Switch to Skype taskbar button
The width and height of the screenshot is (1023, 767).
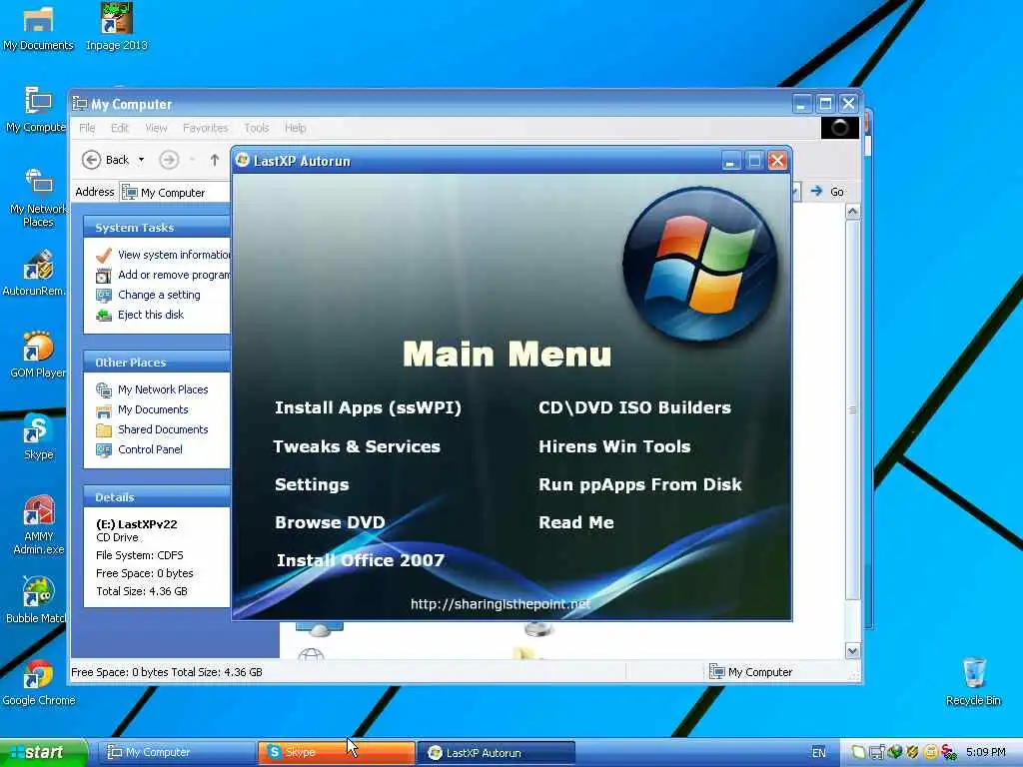(x=337, y=753)
